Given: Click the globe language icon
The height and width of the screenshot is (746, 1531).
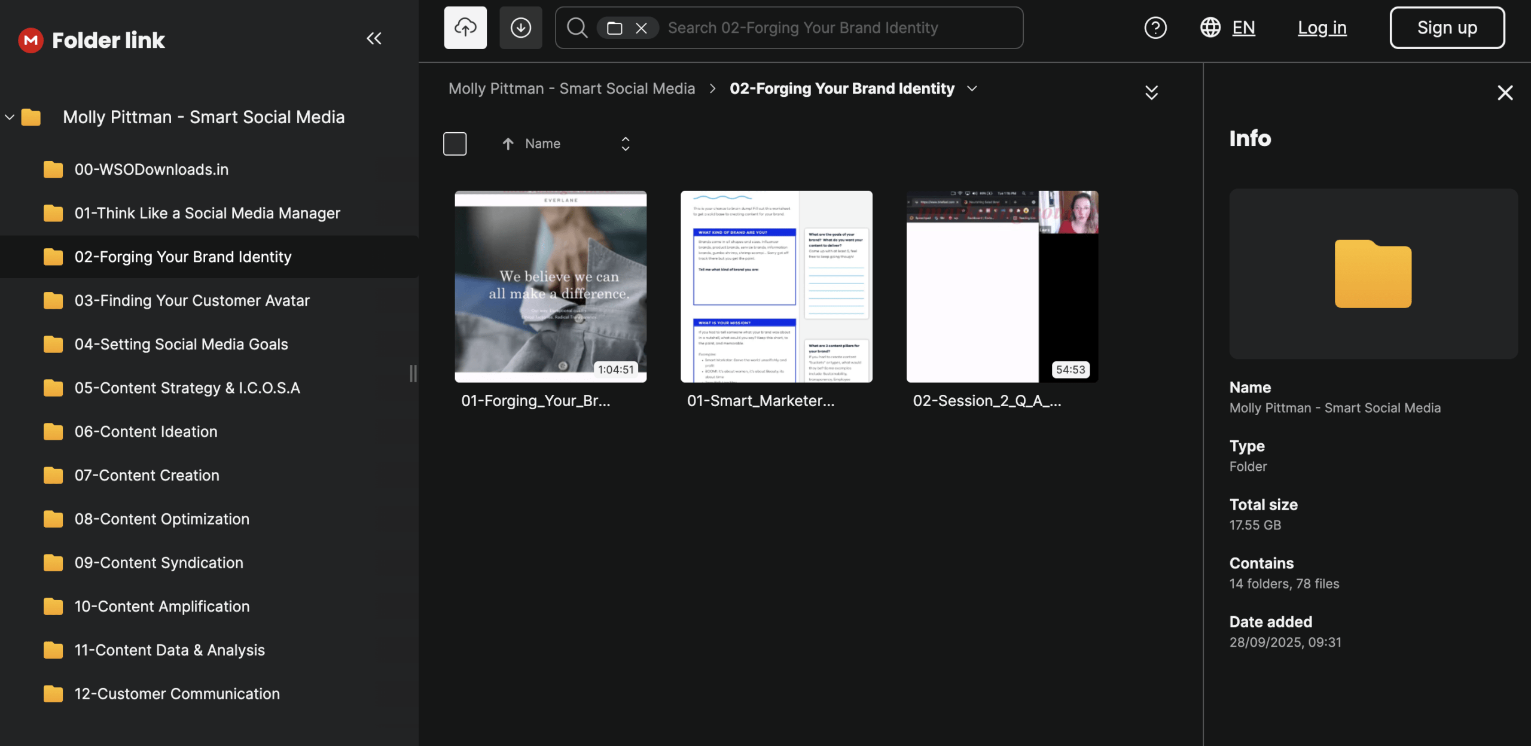Looking at the screenshot, I should pyautogui.click(x=1210, y=28).
